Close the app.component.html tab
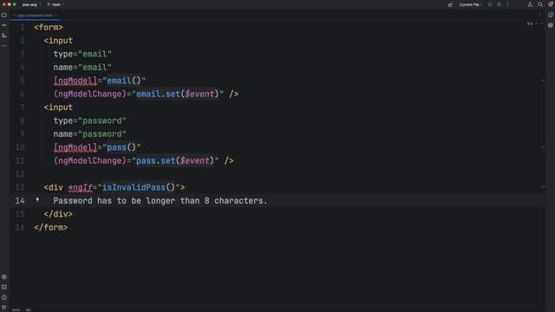 pos(55,16)
